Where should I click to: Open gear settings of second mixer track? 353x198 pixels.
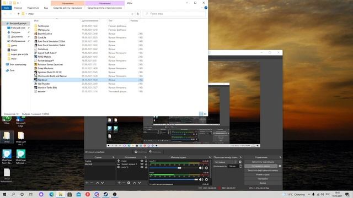click(x=206, y=179)
